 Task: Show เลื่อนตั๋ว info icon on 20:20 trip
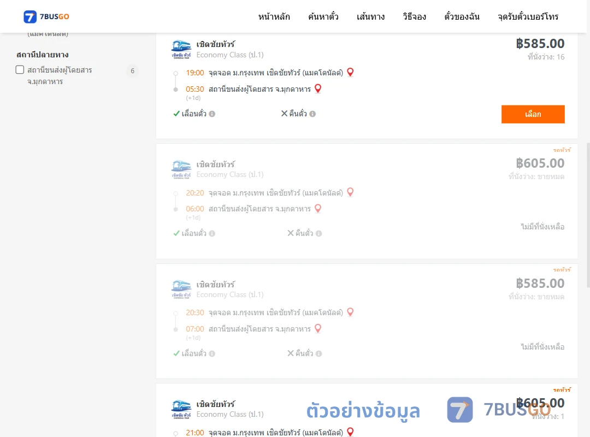tap(212, 233)
